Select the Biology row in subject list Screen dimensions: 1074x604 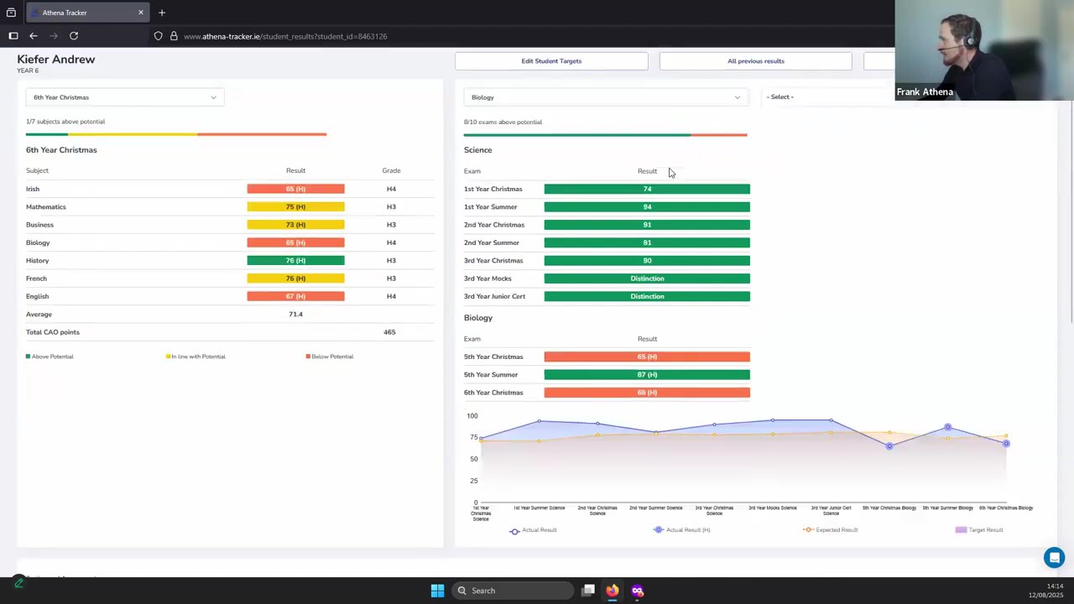point(229,242)
